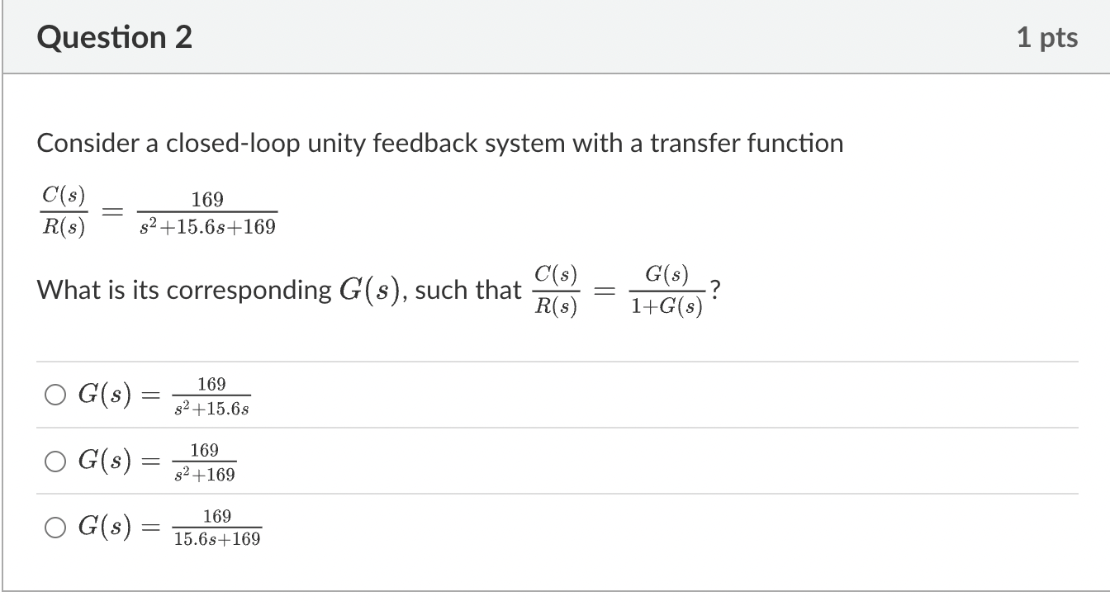This screenshot has height=606, width=1110.
Task: Choose the last option G(s) = 169/(15.6s+169)
Action: click(55, 527)
